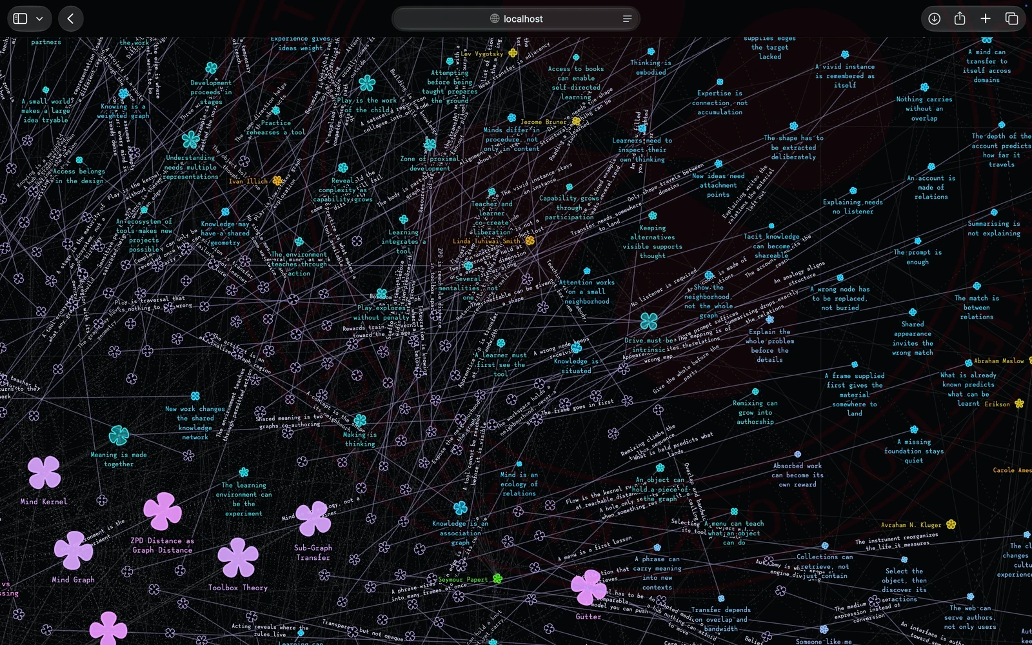Click 'Learning integrates a tool' label
Image resolution: width=1032 pixels, height=645 pixels.
tap(403, 242)
